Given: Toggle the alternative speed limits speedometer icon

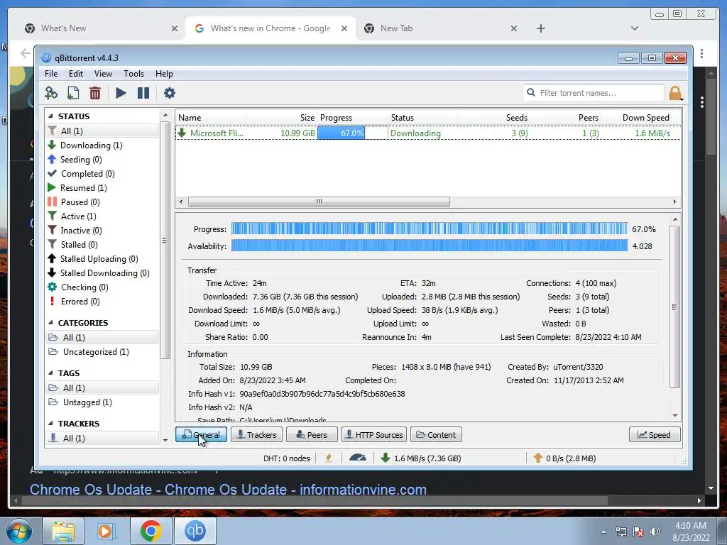Looking at the screenshot, I should [358, 458].
